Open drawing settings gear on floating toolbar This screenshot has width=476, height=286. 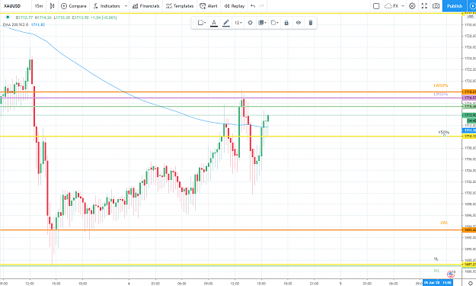click(250, 23)
